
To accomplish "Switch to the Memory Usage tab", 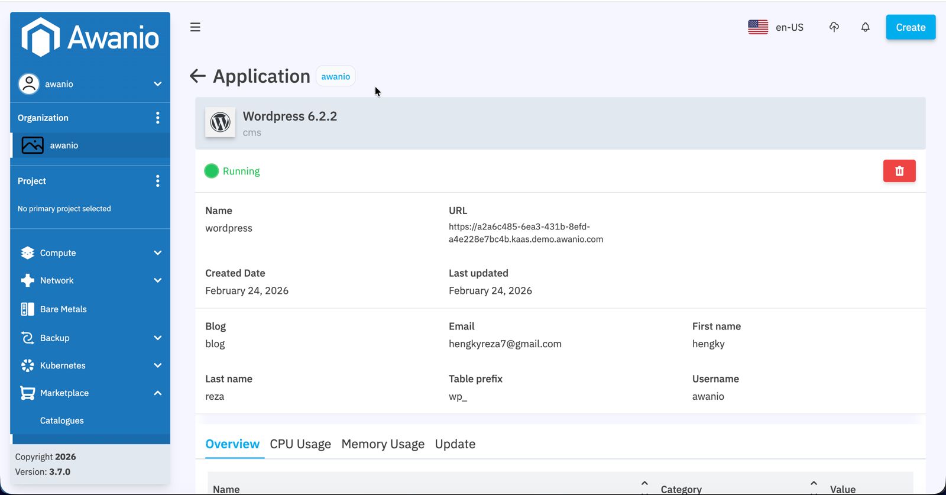I will click(383, 444).
